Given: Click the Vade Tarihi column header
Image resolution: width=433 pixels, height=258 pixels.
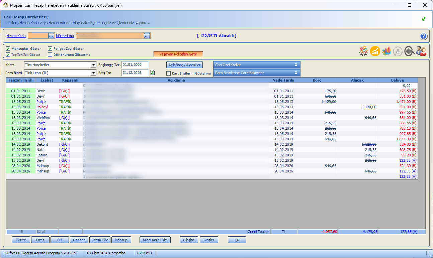Looking at the screenshot, I should click(283, 80).
